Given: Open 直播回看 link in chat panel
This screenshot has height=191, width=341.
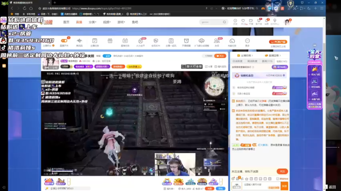Looking at the screenshot, I should [x=273, y=56].
